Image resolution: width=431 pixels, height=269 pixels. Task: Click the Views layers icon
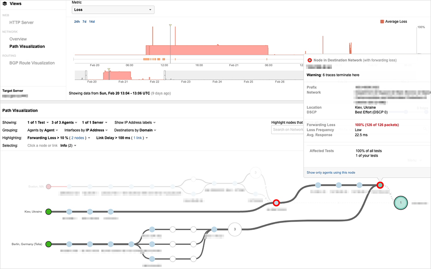pyautogui.click(x=5, y=3)
